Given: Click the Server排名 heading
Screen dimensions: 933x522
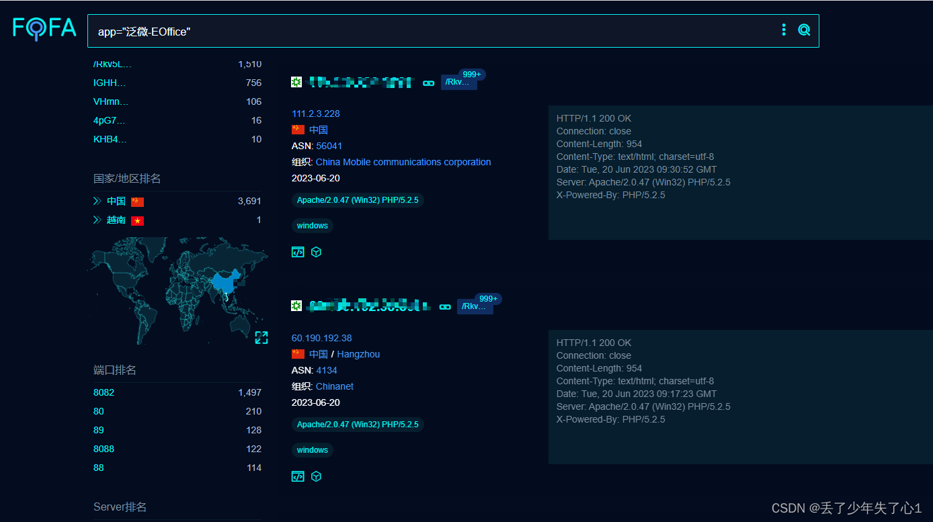Looking at the screenshot, I should pos(120,507).
